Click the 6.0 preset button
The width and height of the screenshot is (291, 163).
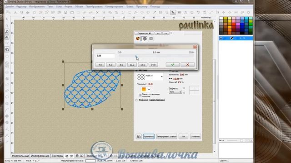[111, 65]
